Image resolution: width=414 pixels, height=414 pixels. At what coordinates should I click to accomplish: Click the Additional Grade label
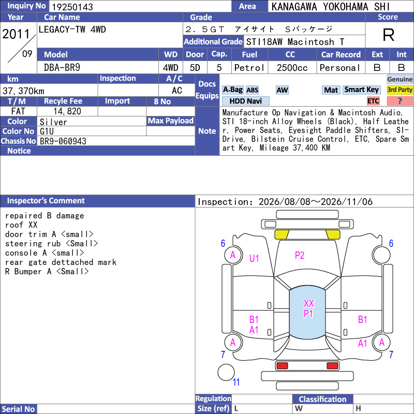tap(213, 42)
